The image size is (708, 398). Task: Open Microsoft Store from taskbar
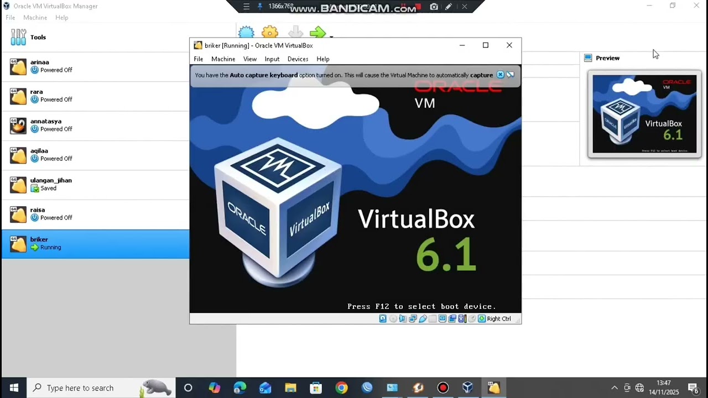point(316,387)
